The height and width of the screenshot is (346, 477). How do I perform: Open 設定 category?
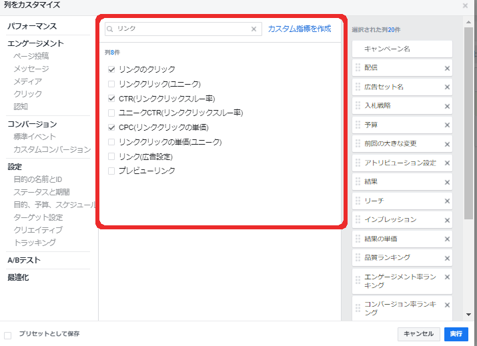point(15,167)
